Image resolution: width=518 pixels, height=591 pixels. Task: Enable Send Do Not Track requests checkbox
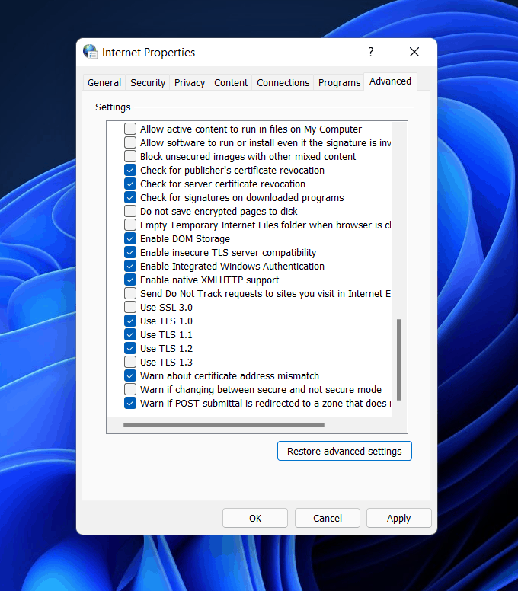(130, 293)
